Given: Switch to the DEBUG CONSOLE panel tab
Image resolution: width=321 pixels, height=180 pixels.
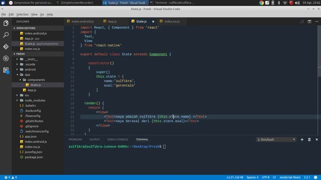Looking at the screenshot, I should point(118,139).
